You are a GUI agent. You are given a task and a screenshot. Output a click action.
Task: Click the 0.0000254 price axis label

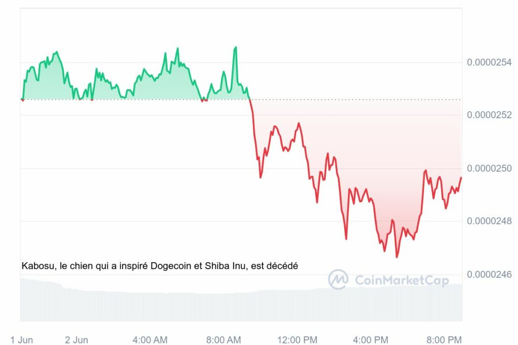click(x=489, y=63)
